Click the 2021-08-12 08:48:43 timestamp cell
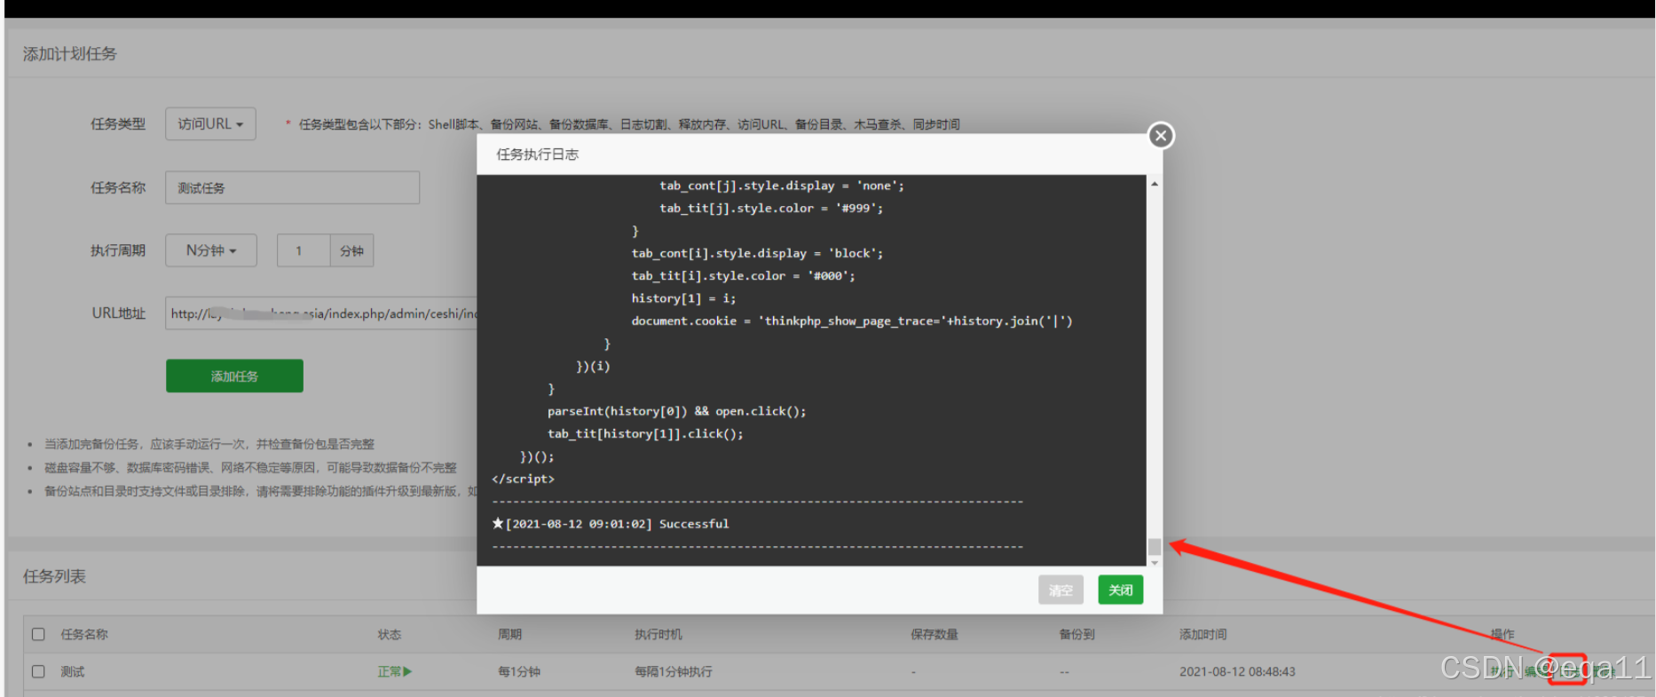This screenshot has height=697, width=1656. 1237,671
